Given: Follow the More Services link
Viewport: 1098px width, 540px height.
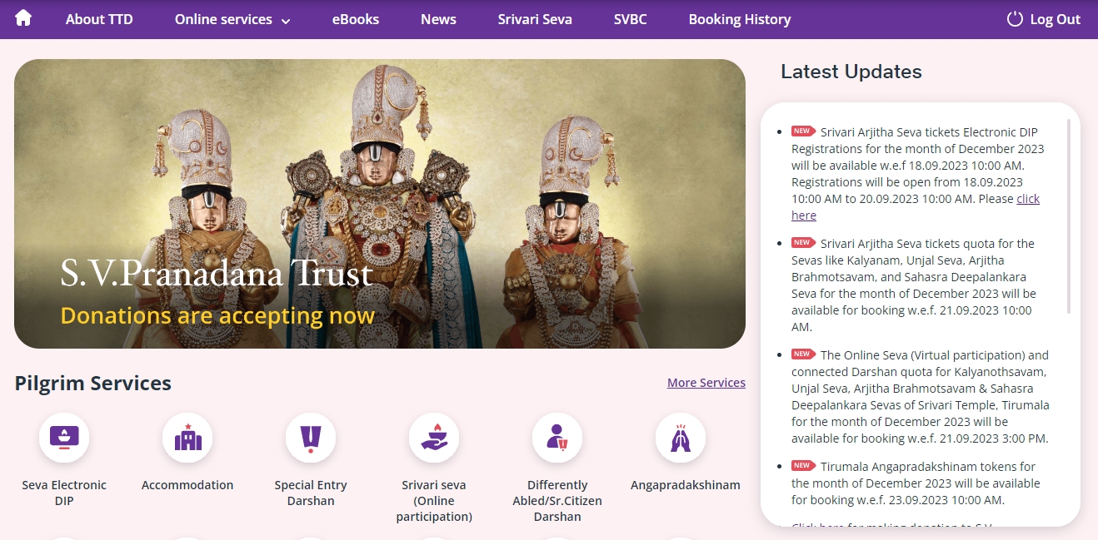Looking at the screenshot, I should [706, 383].
